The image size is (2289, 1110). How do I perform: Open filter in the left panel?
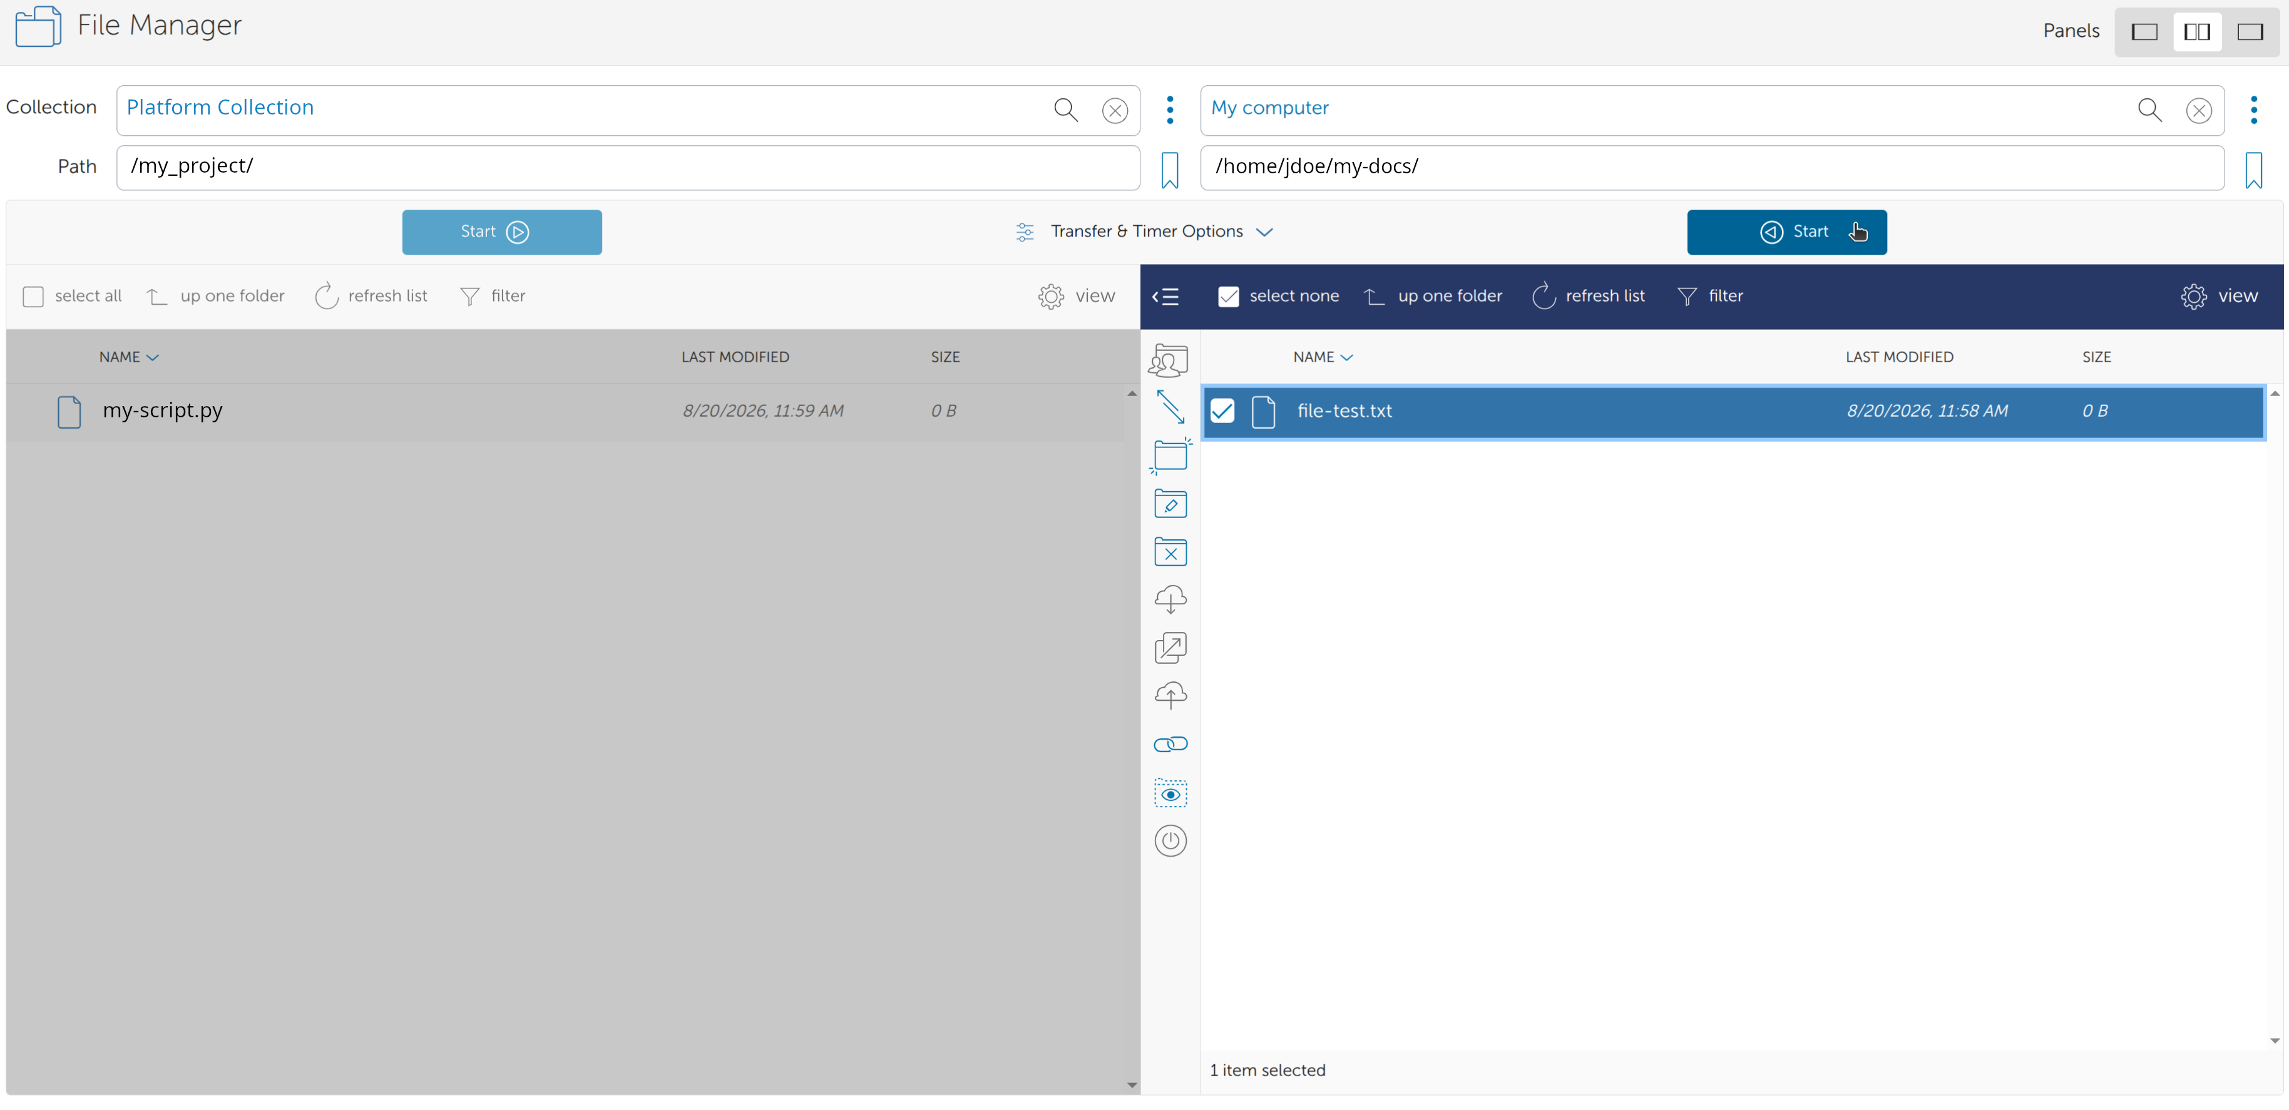click(492, 297)
